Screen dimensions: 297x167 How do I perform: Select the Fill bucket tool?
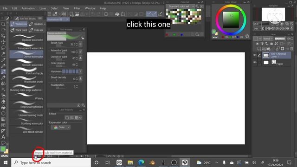(3, 108)
